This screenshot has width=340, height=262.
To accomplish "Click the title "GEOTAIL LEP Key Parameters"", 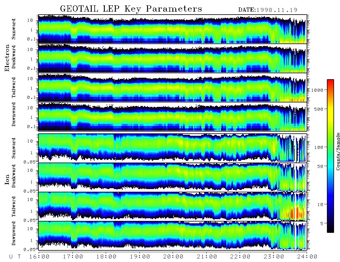I will 131,9.
